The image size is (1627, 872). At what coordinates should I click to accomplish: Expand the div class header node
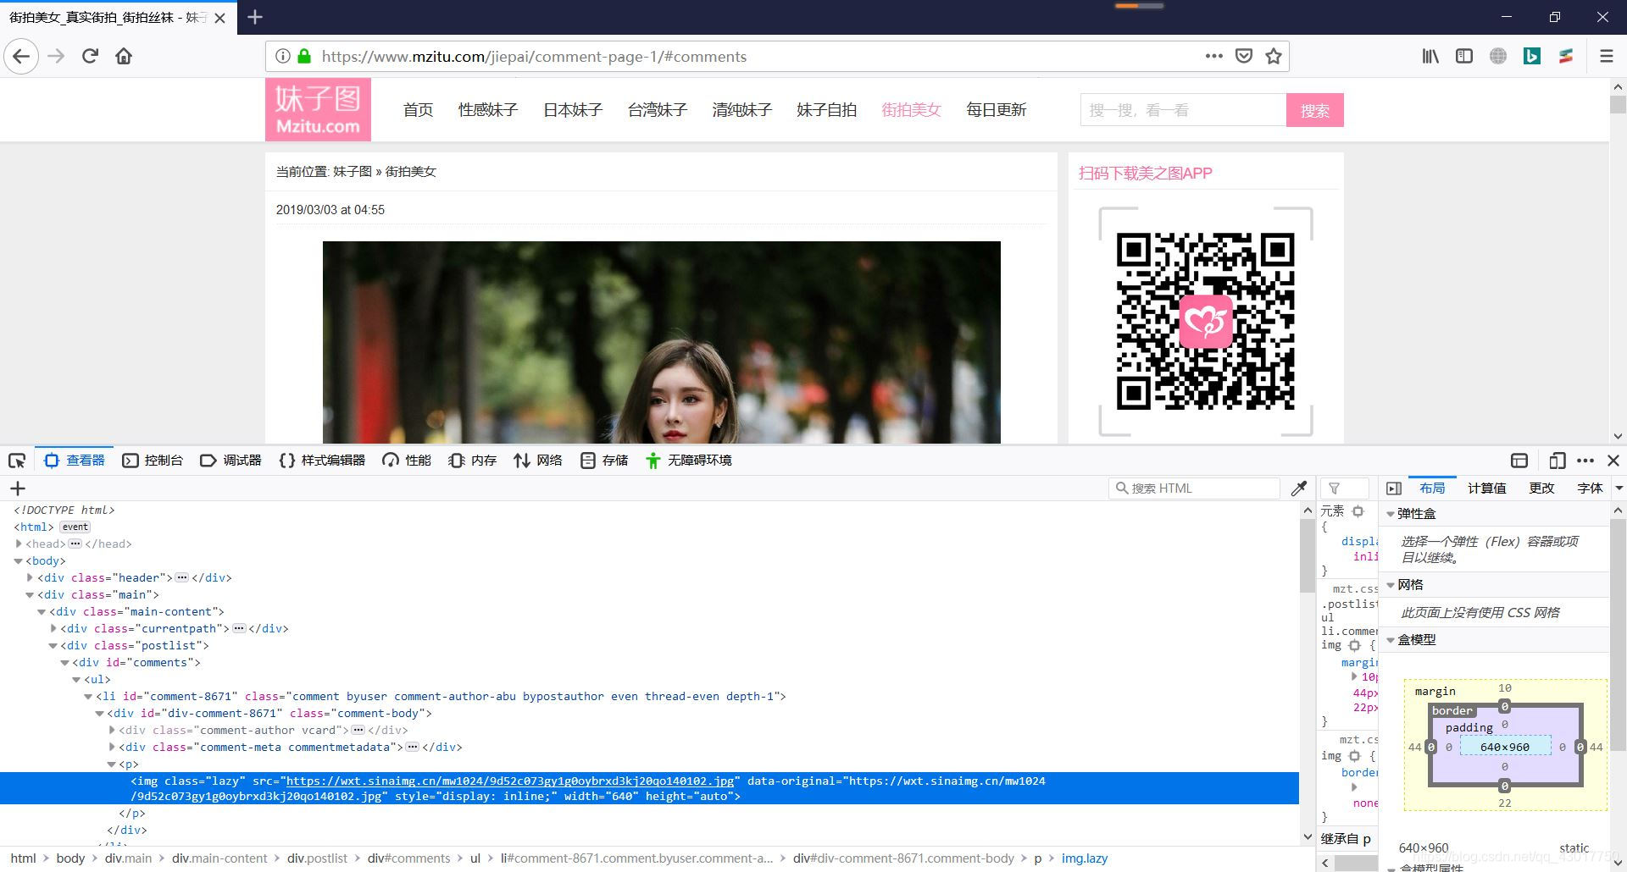coord(31,578)
